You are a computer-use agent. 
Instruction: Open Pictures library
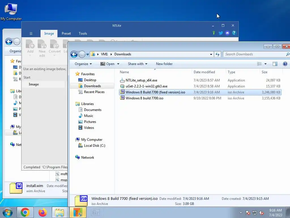pyautogui.click(x=90, y=121)
